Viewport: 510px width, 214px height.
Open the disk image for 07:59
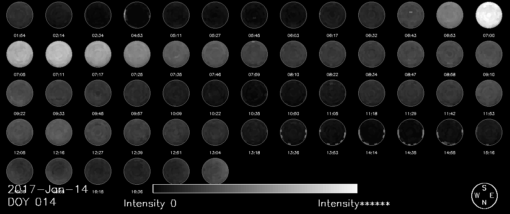click(254, 54)
